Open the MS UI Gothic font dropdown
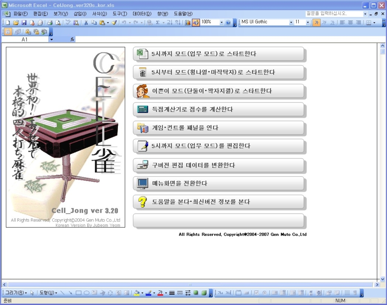Viewport: 387px width, 305px height. pos(291,22)
